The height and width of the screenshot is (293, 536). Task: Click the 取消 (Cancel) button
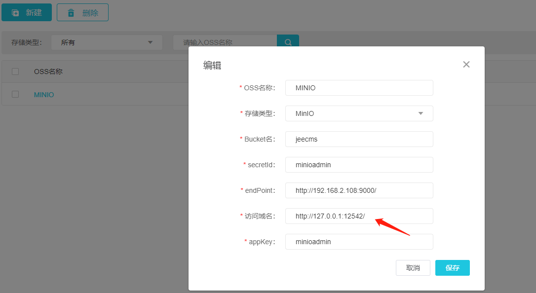pyautogui.click(x=413, y=268)
